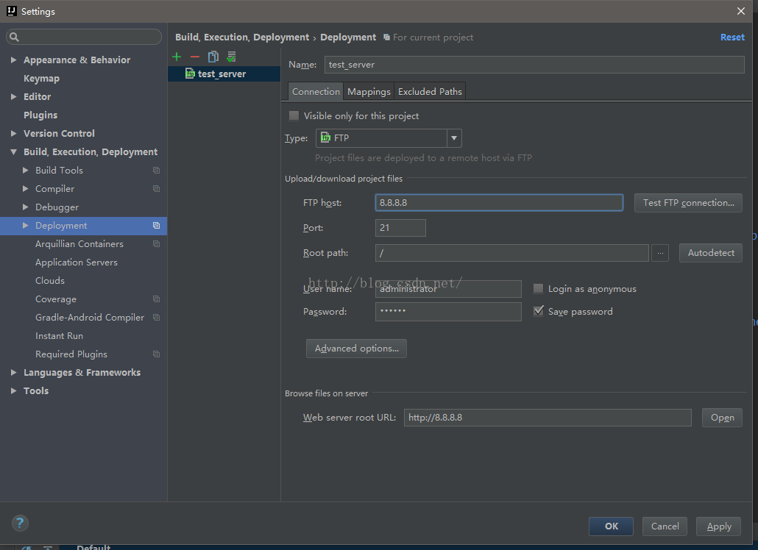
Task: Open the Excluded Paths tab
Action: pos(430,91)
